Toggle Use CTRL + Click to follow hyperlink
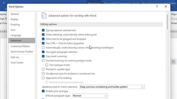Screen dimensions: 177x99 coord(43,43)
